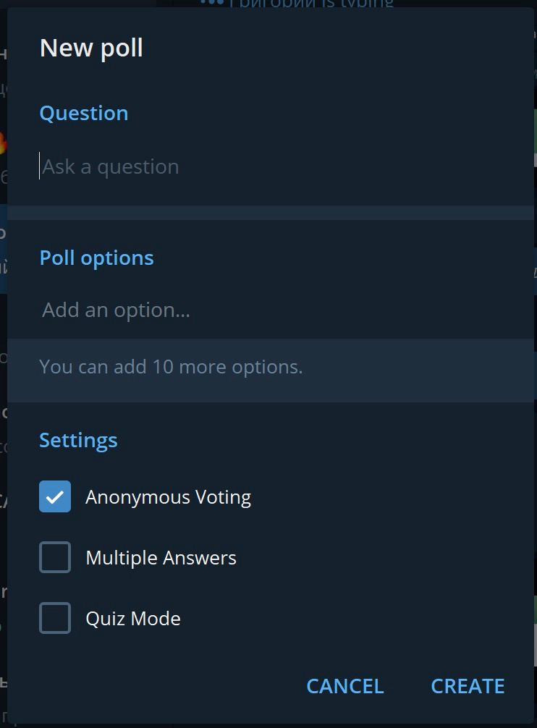Tick the empty Multiple Answers checkbox square
537x728 pixels.
(x=55, y=558)
